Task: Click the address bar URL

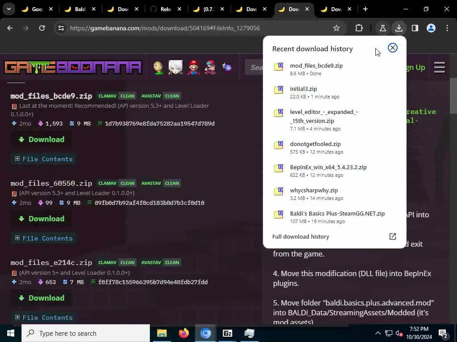Action: click(x=165, y=28)
